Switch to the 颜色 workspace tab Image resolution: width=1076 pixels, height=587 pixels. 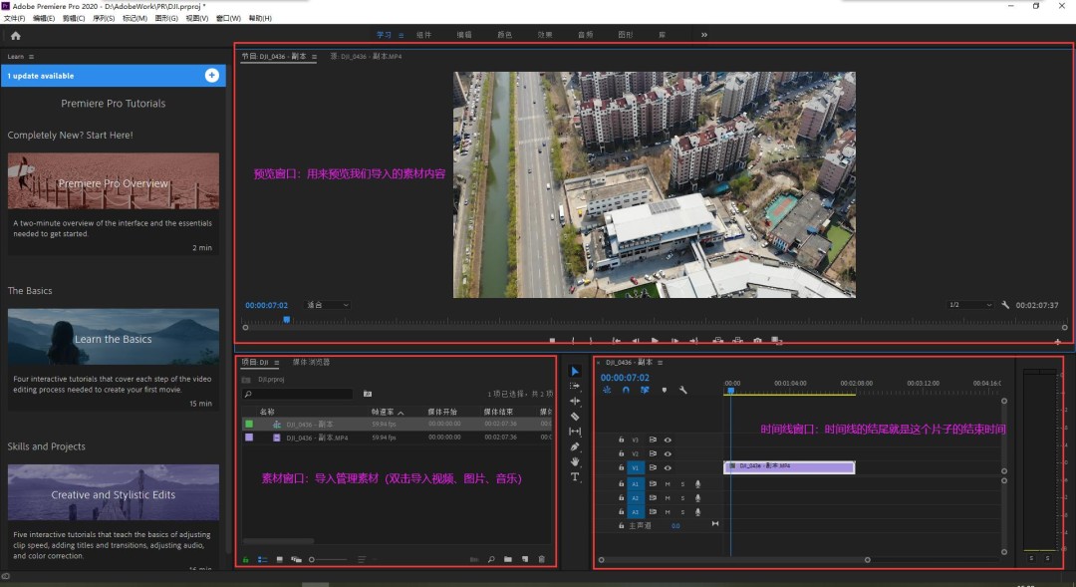point(503,34)
